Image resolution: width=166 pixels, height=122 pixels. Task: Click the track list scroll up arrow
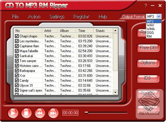116,30
